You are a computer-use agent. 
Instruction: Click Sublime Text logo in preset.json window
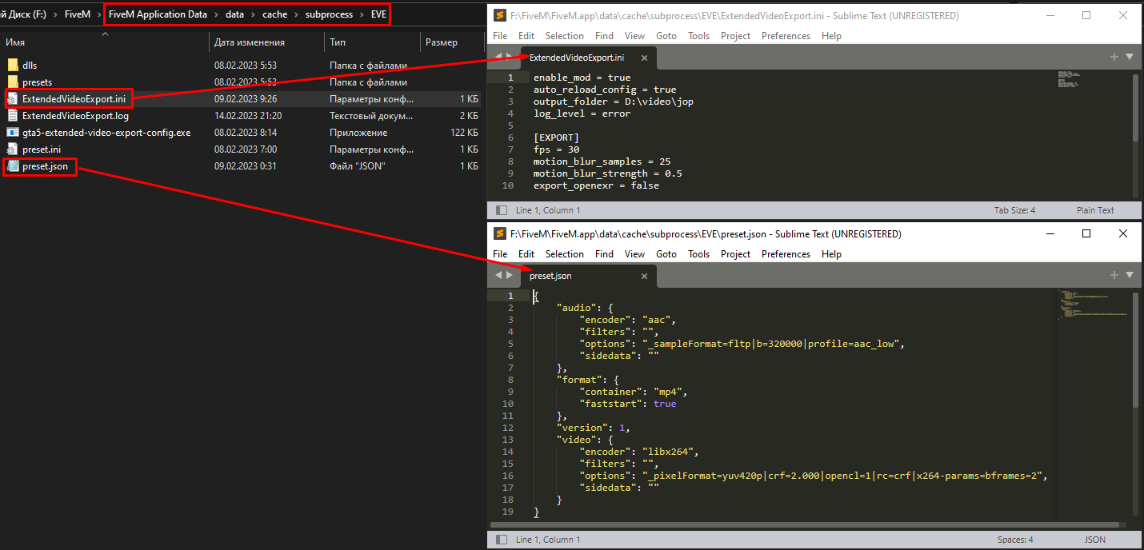pyautogui.click(x=500, y=234)
